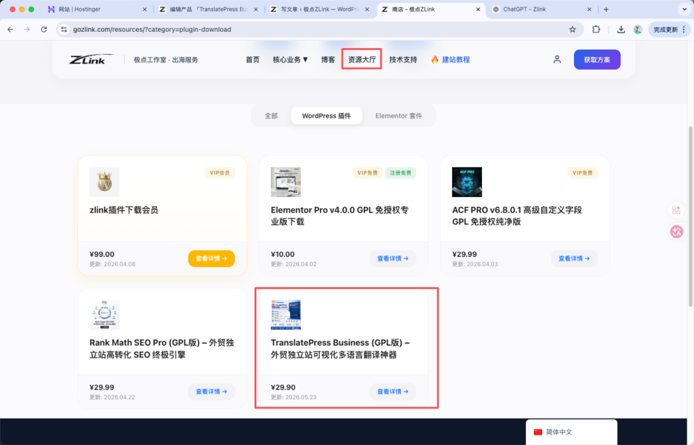The image size is (694, 445).
Task: Close the Hostinger tab
Action: tap(144, 9)
